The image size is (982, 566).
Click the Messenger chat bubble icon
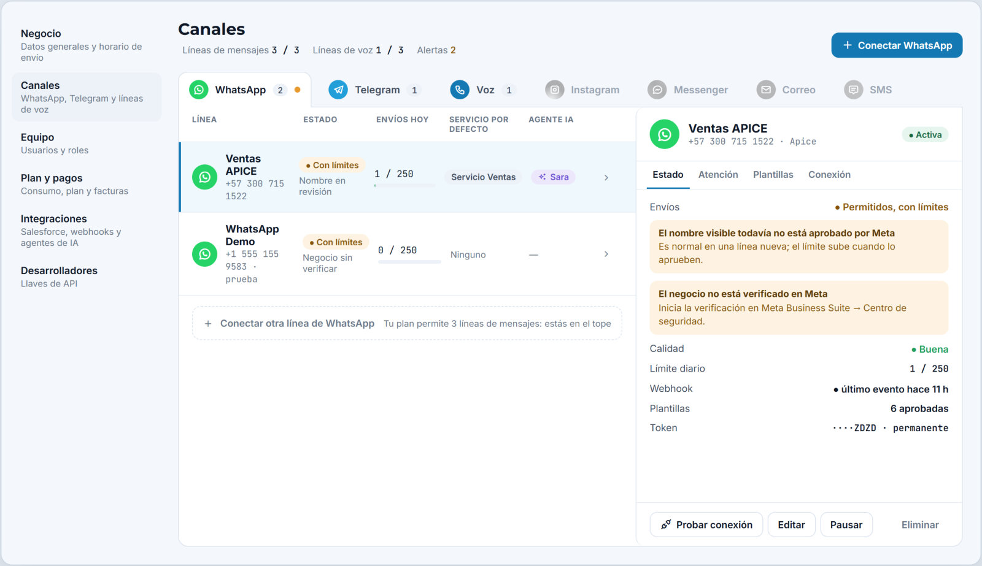(x=657, y=90)
